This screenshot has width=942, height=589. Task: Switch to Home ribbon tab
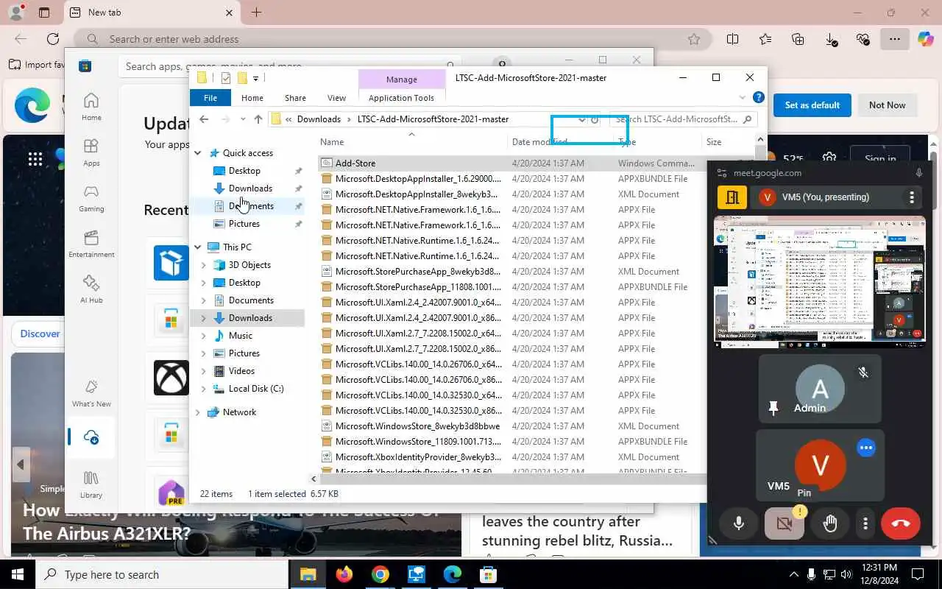click(252, 97)
